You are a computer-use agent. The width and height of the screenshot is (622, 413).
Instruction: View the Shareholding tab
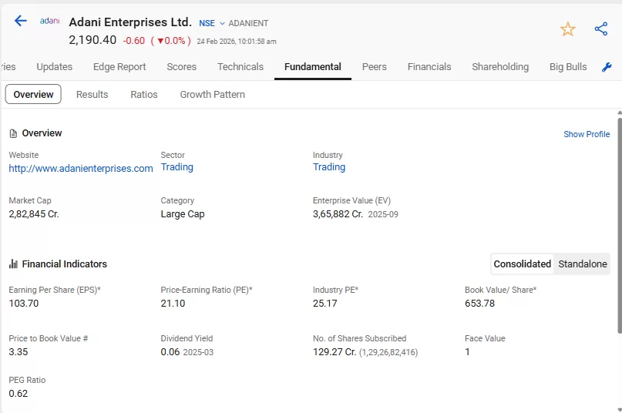pyautogui.click(x=500, y=67)
